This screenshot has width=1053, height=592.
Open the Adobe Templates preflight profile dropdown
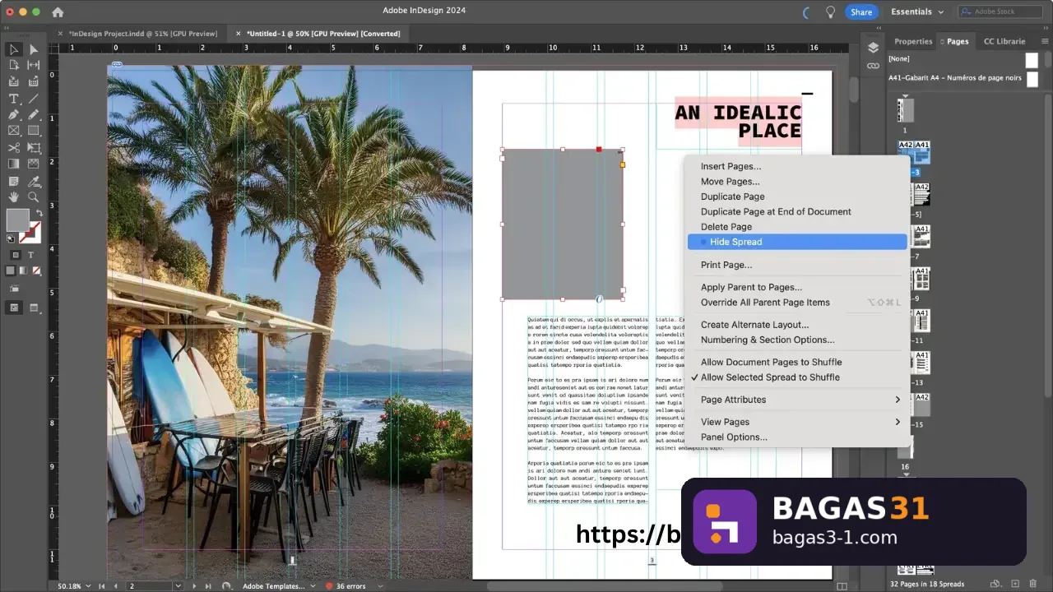pyautogui.click(x=312, y=586)
